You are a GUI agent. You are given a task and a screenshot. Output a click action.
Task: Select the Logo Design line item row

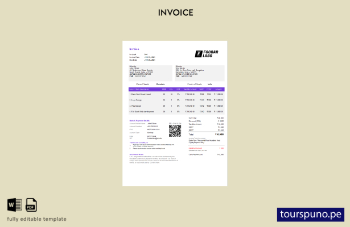[x=176, y=100]
